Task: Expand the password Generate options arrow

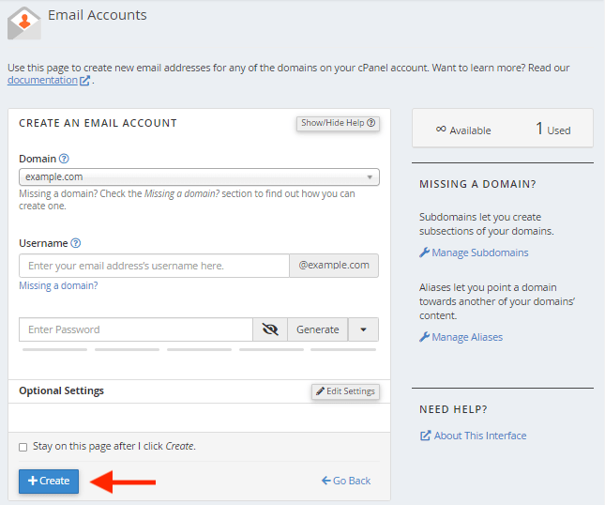Action: pos(363,329)
